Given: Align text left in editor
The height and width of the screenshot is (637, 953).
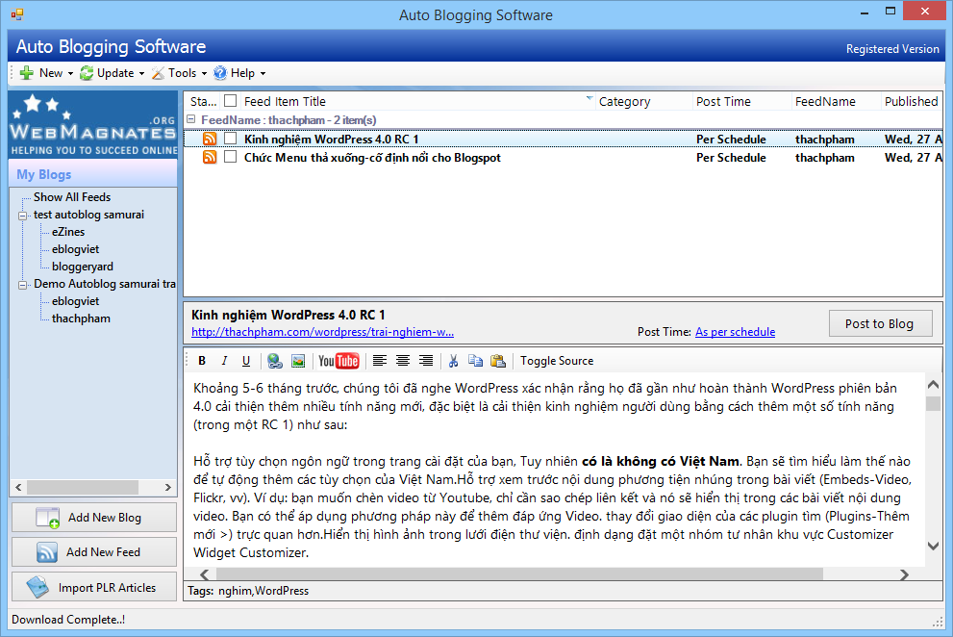Looking at the screenshot, I should (x=380, y=361).
